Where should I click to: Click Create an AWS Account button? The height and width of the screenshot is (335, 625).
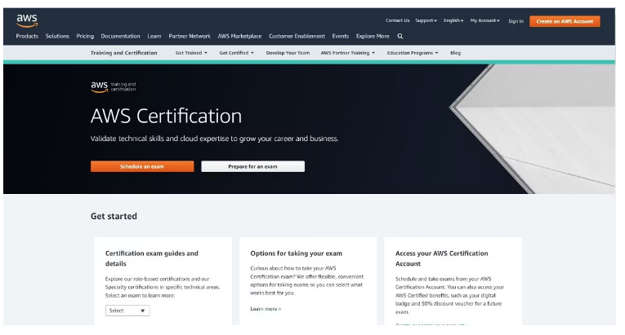[565, 21]
